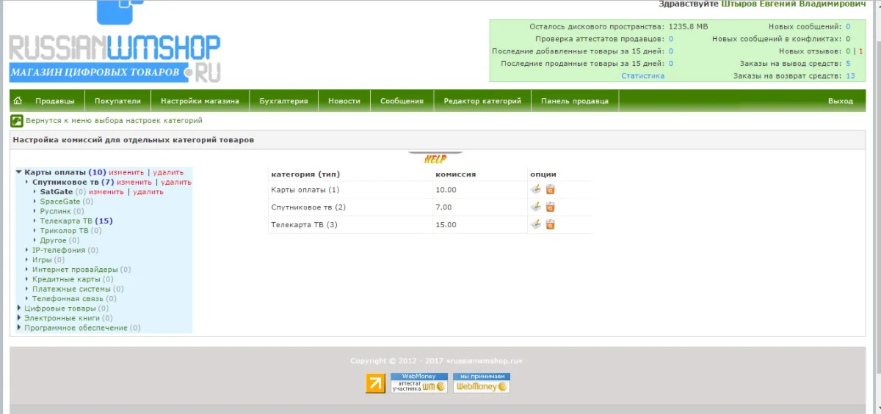Open the Редактор категорий menu
881x414 pixels.
point(482,101)
